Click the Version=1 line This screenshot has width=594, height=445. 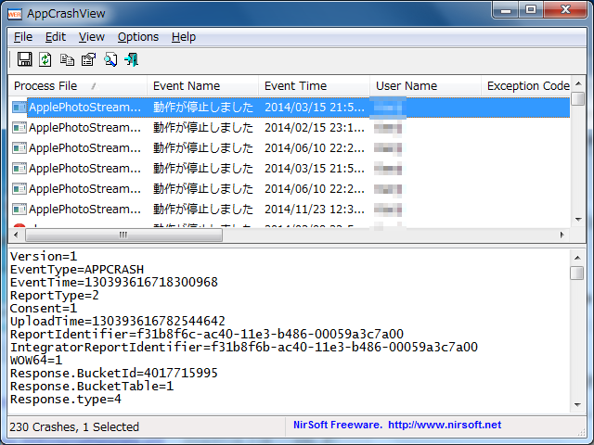[44, 257]
